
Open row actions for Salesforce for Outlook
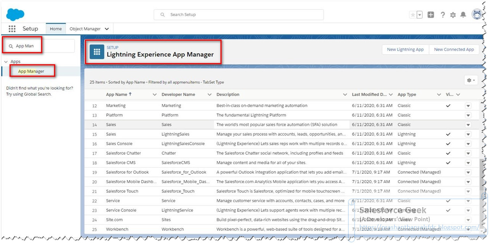(468, 172)
